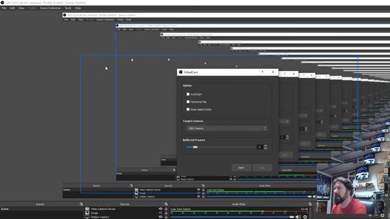Open the Help menu in main OBS window
Viewport: 390px width, 219px height.
(78, 8)
